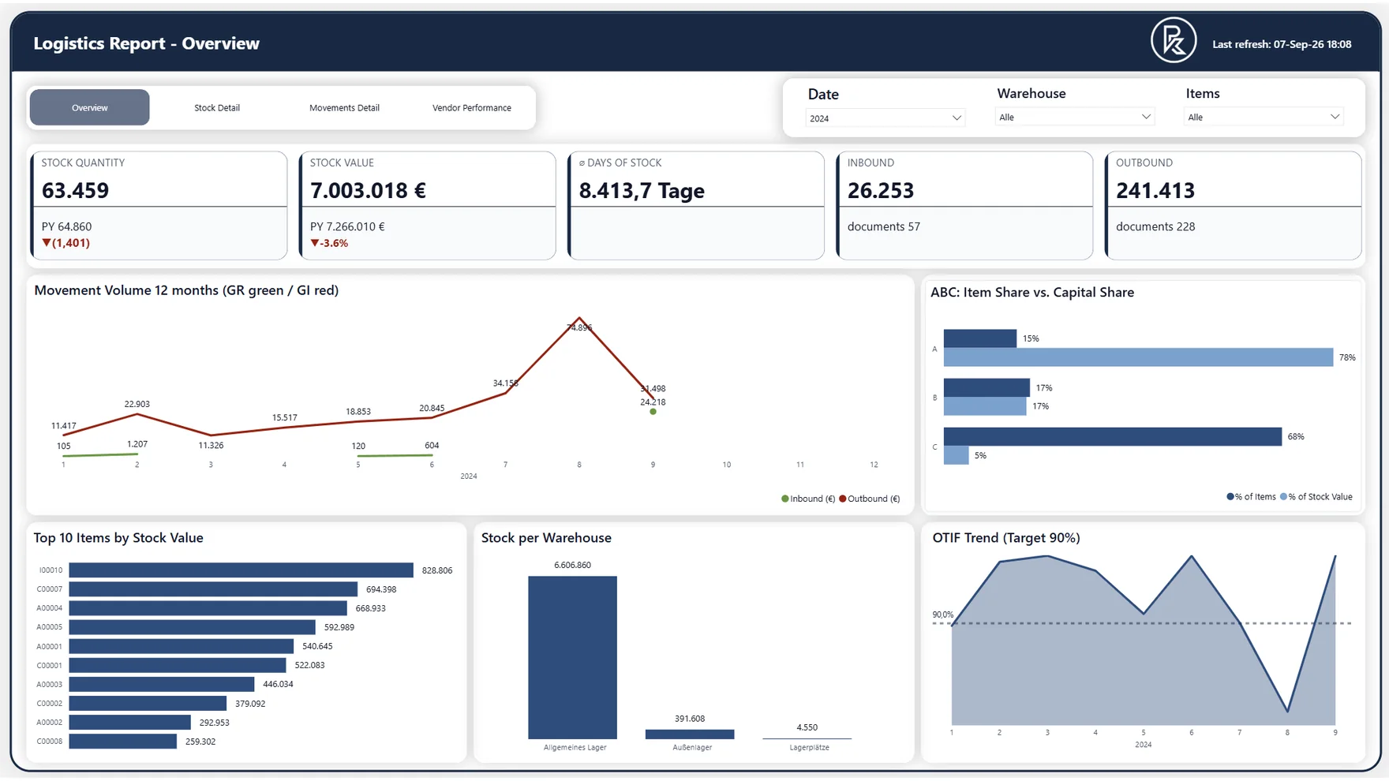The height and width of the screenshot is (781, 1389).
Task: Open the Vendor Performance tab
Action: (472, 107)
